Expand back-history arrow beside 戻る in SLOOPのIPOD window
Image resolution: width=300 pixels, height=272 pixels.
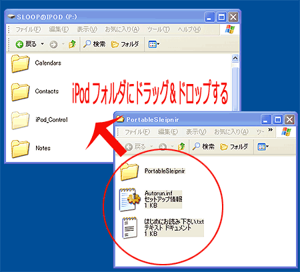[x=42, y=44]
